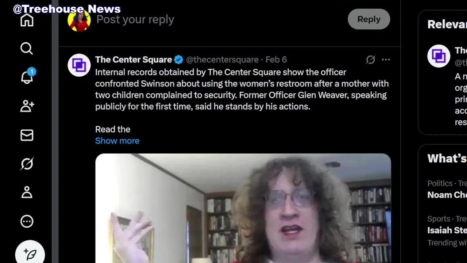
Task: Click the Grok icon on Center Square post
Action: coord(370,60)
